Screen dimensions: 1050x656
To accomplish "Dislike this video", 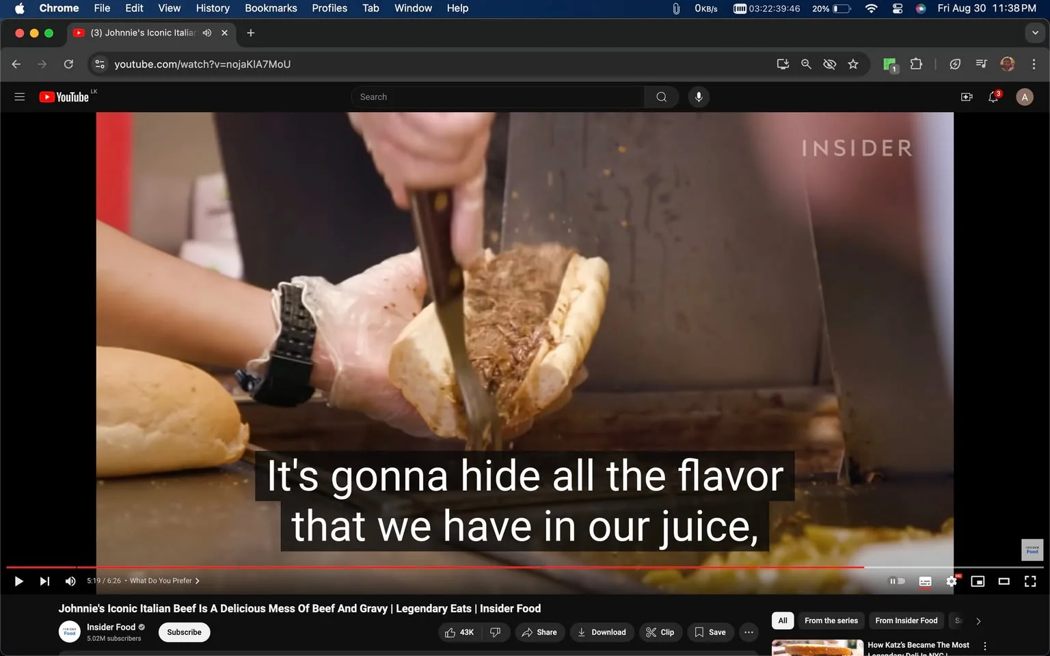I will coord(496,632).
